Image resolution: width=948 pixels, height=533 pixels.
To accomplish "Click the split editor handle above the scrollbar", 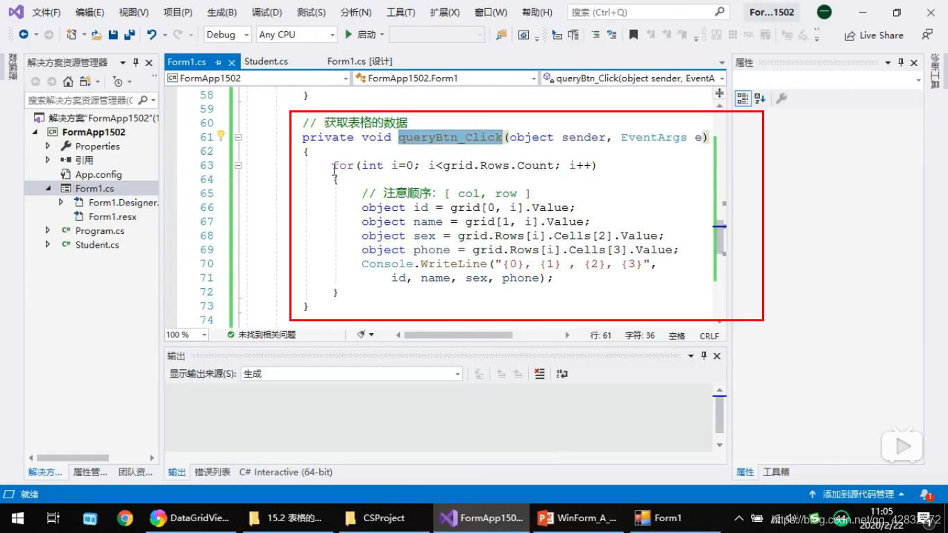I will tap(720, 93).
